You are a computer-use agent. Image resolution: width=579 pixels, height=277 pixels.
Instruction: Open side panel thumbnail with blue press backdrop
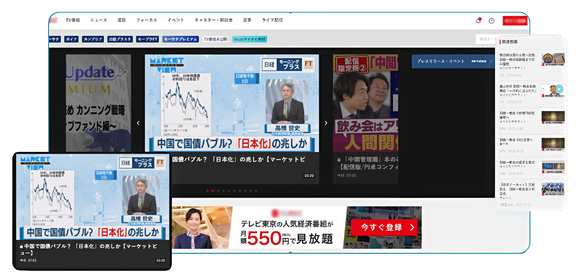553,189
